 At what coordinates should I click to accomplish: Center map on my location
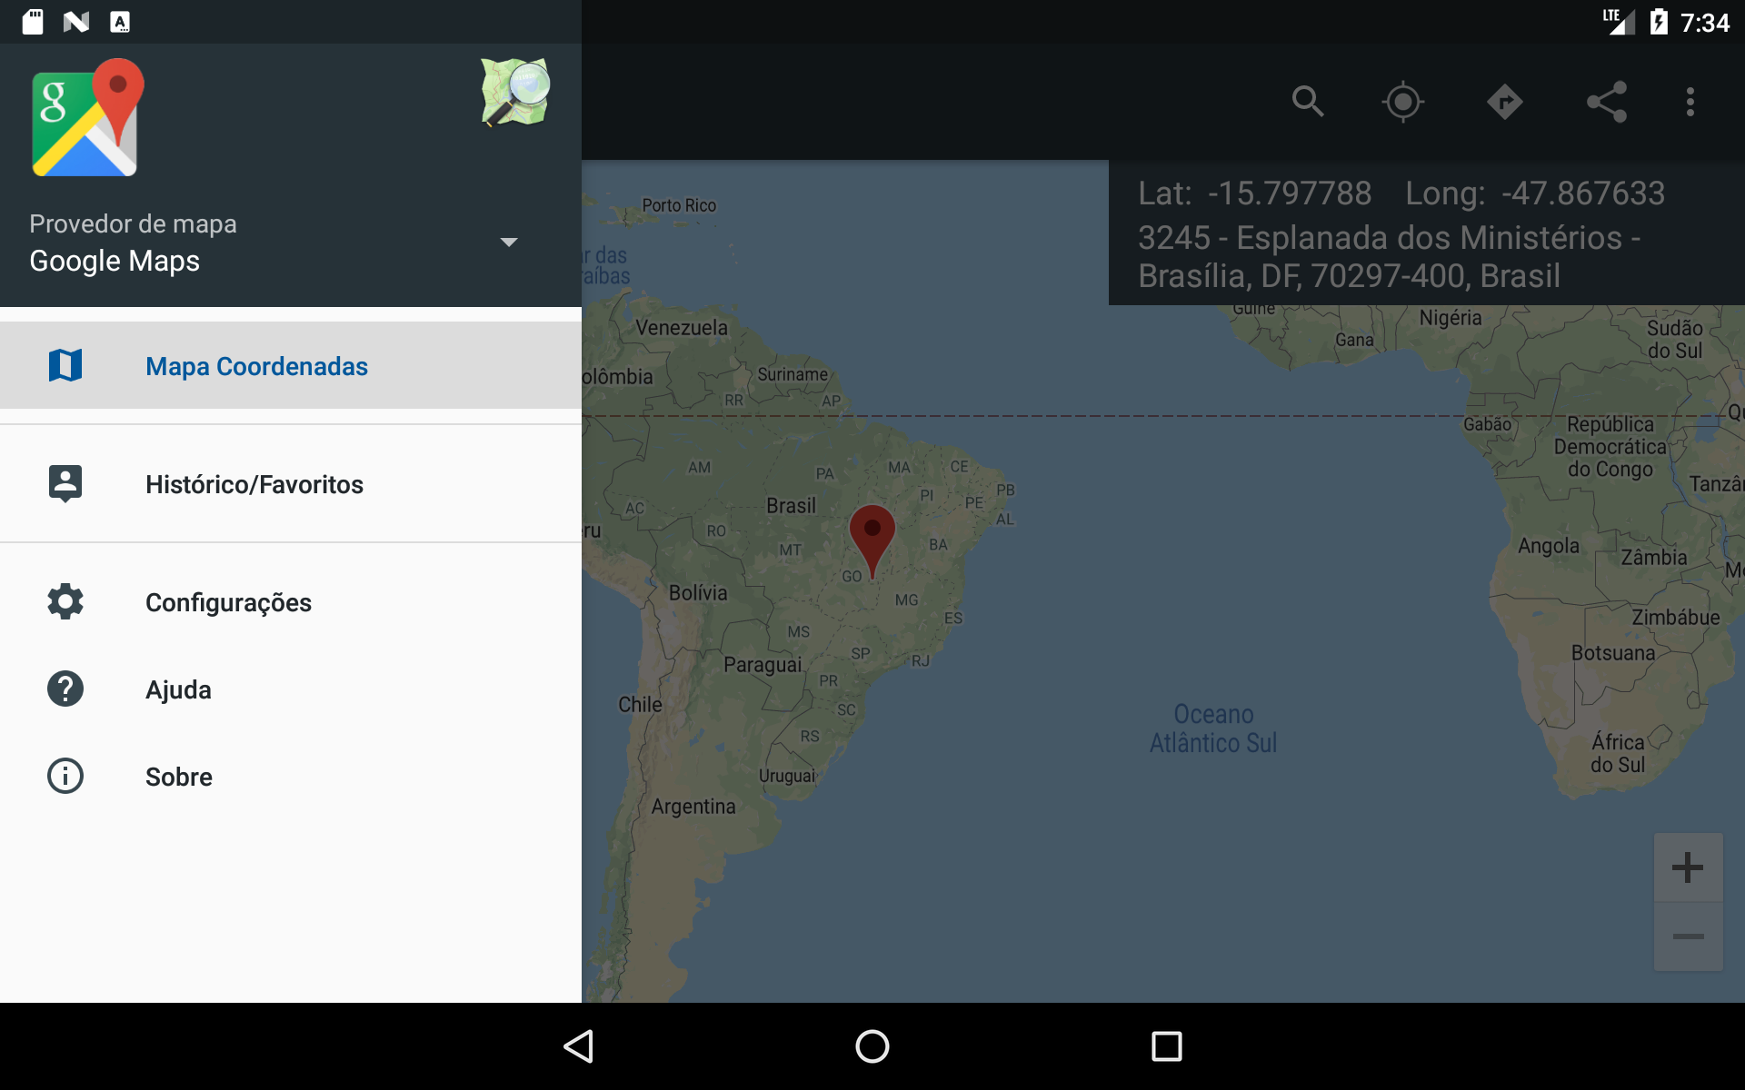(x=1403, y=102)
